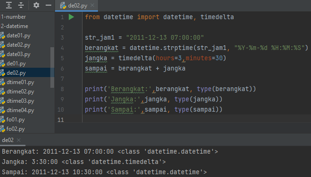Place cursor on empty line 11
This screenshot has width=311, height=177.
pos(196,120)
